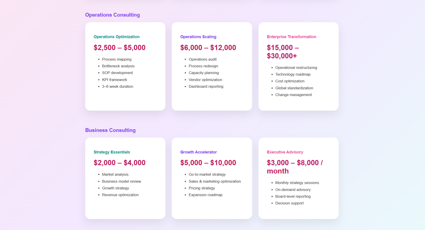
Task: Click the $5,000 – $10,000 price
Action: (208, 163)
